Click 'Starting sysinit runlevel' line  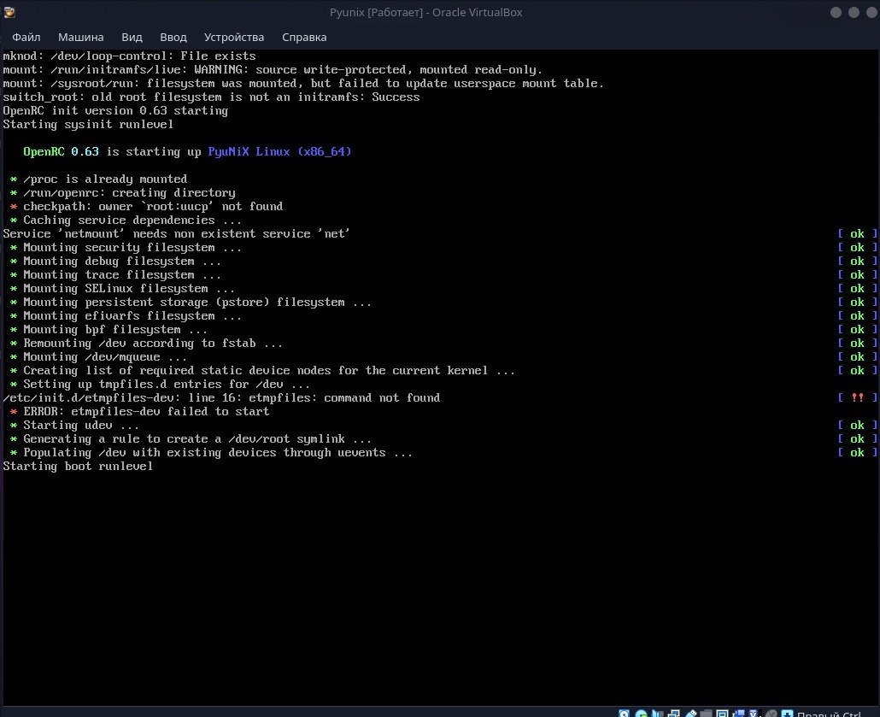88,125
